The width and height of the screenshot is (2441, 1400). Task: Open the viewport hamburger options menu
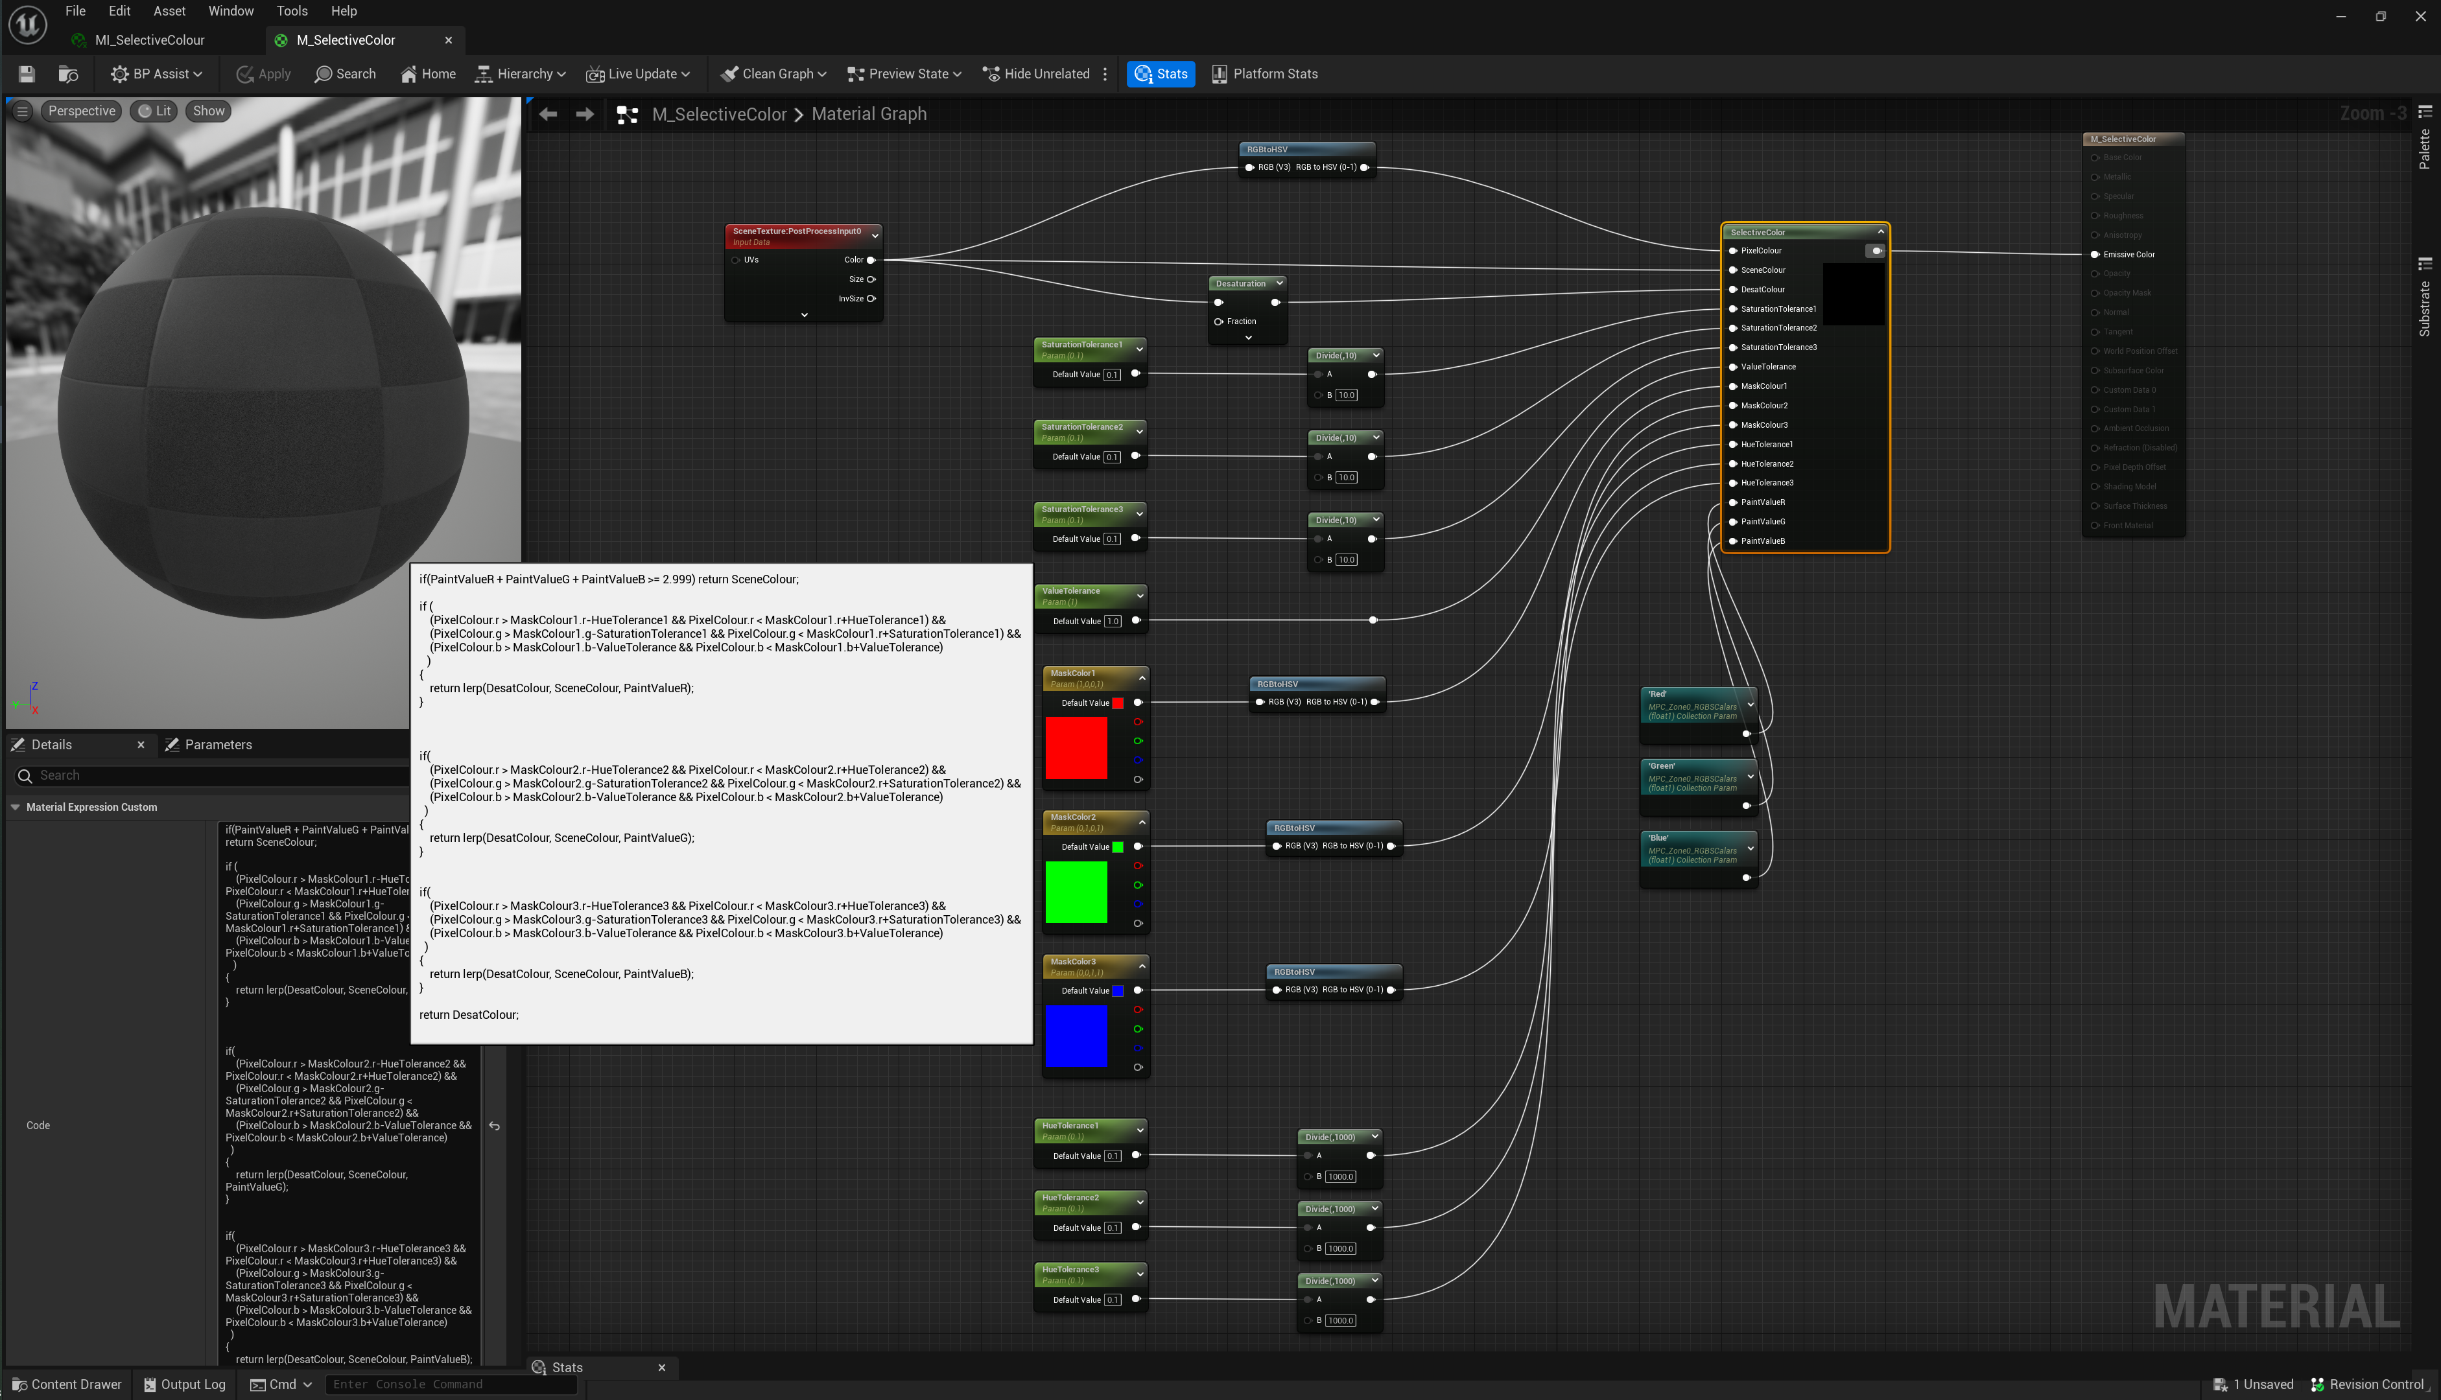click(22, 111)
